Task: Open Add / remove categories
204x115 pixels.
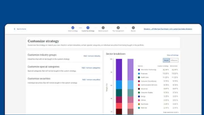Action: point(91,68)
